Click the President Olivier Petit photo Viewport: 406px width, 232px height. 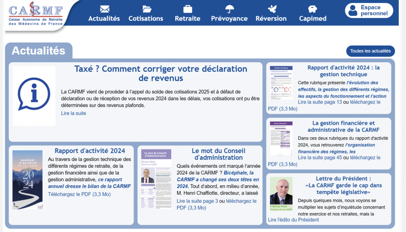(281, 194)
